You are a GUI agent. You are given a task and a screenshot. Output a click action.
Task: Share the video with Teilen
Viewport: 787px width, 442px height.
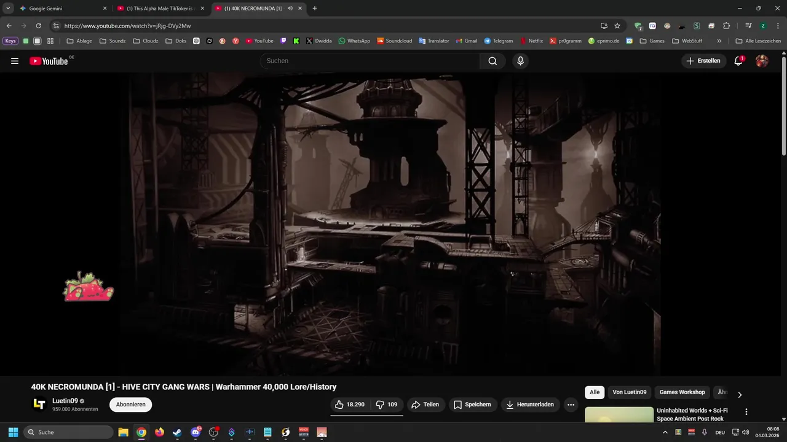[x=425, y=405]
